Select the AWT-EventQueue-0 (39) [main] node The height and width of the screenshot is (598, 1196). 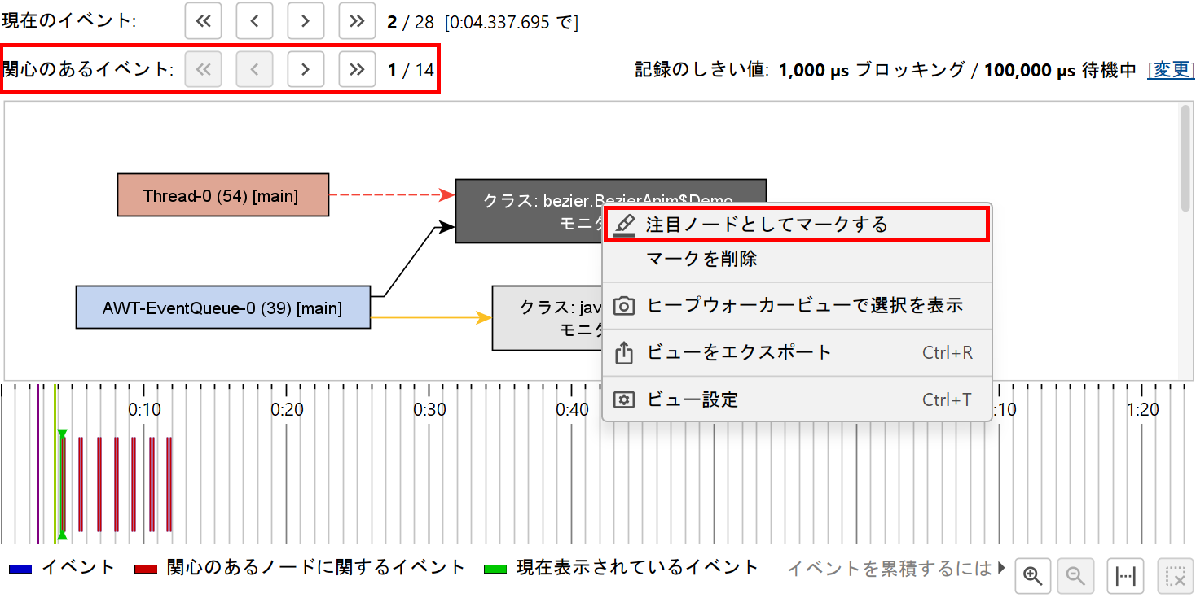222,308
